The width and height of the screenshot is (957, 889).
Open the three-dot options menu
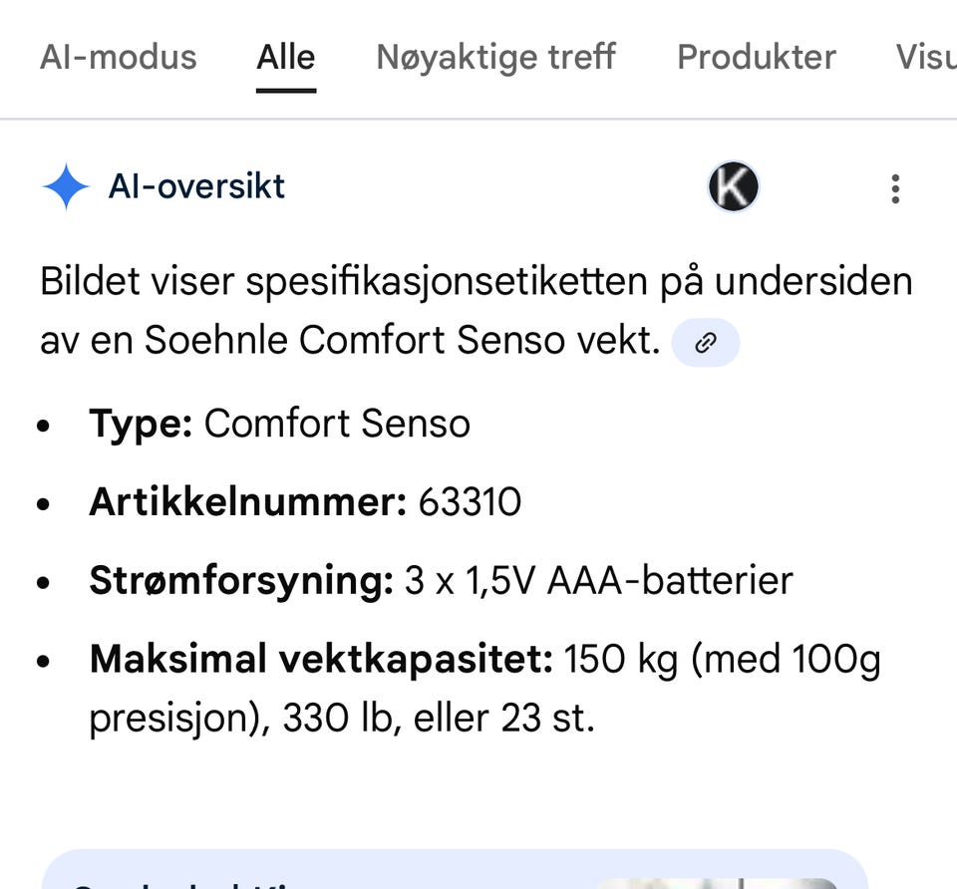click(895, 188)
